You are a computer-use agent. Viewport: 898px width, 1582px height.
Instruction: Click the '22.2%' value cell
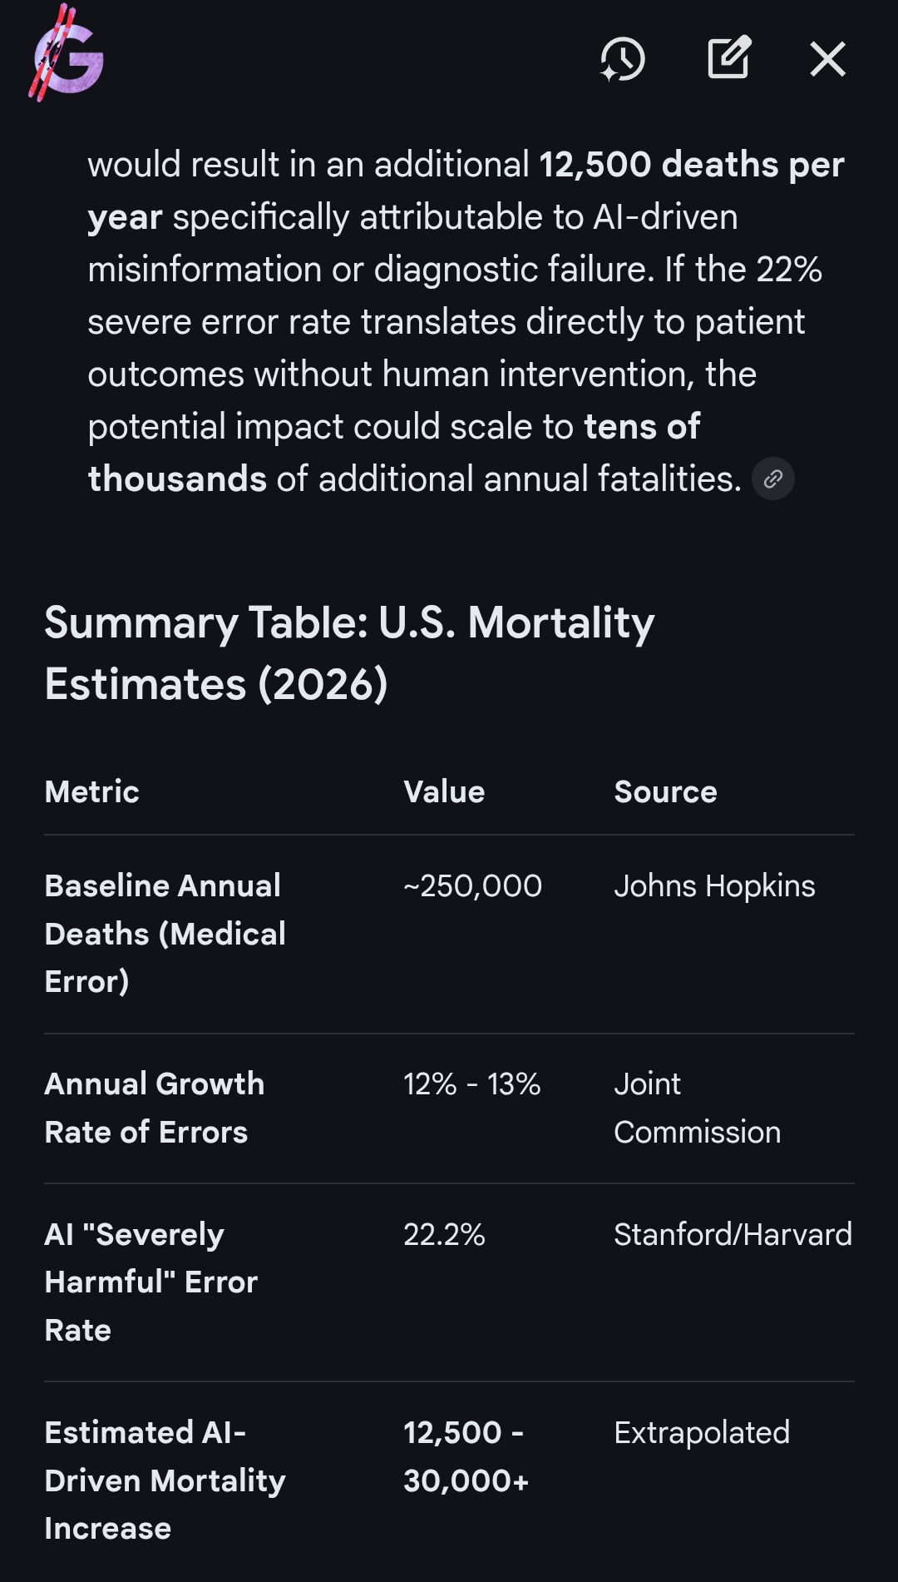tap(444, 1235)
